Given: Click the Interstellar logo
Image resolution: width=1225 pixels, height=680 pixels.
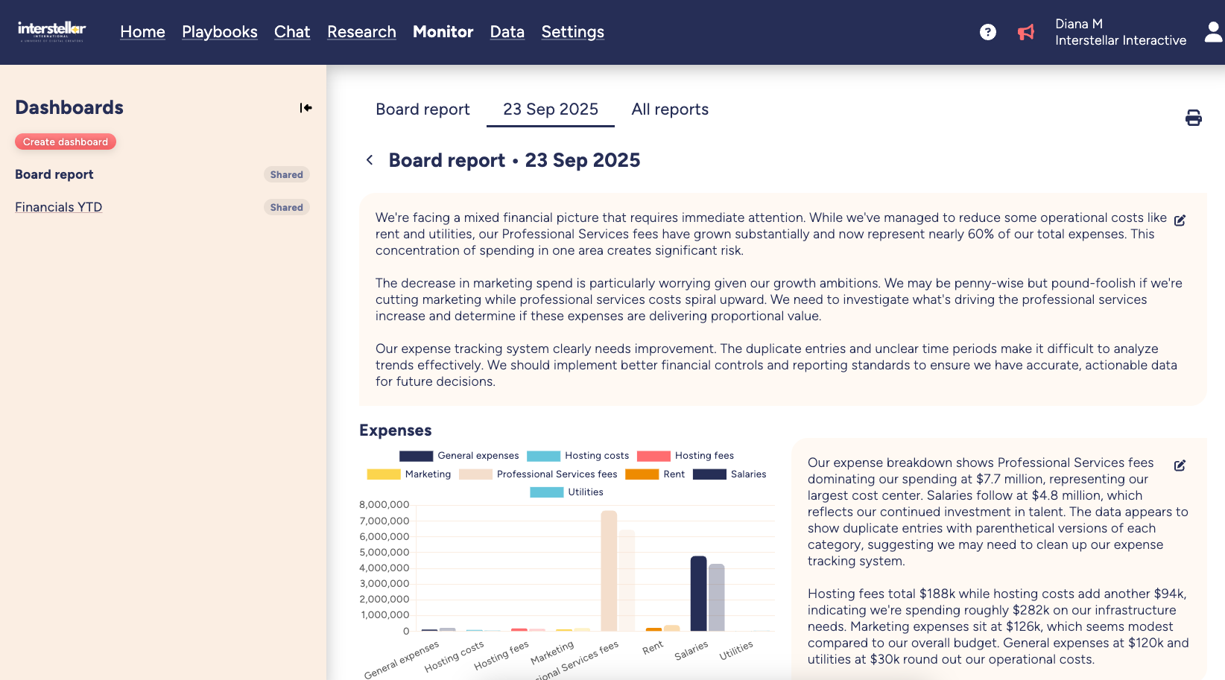Looking at the screenshot, I should (x=51, y=31).
